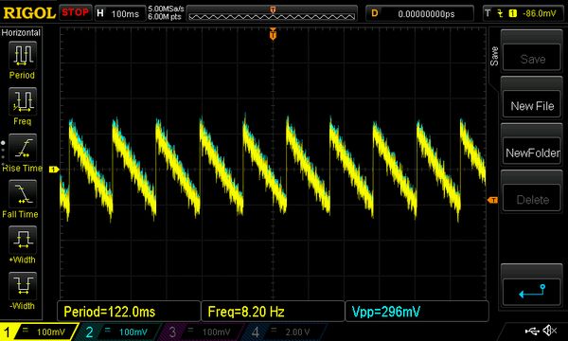
Task: Select the +Width measurement icon
Action: pyautogui.click(x=23, y=240)
